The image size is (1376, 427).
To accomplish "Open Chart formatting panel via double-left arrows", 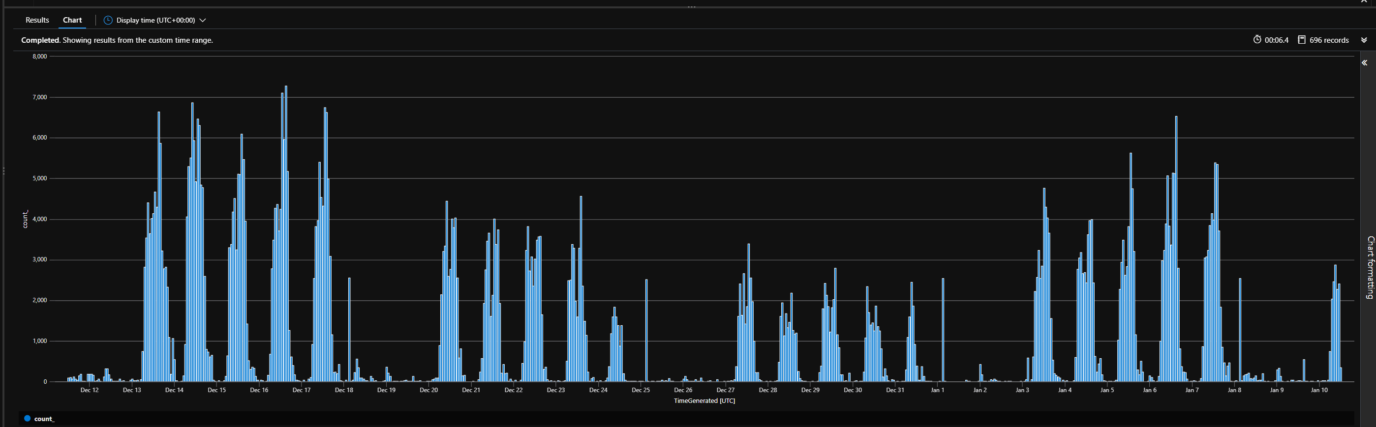I will [1364, 63].
